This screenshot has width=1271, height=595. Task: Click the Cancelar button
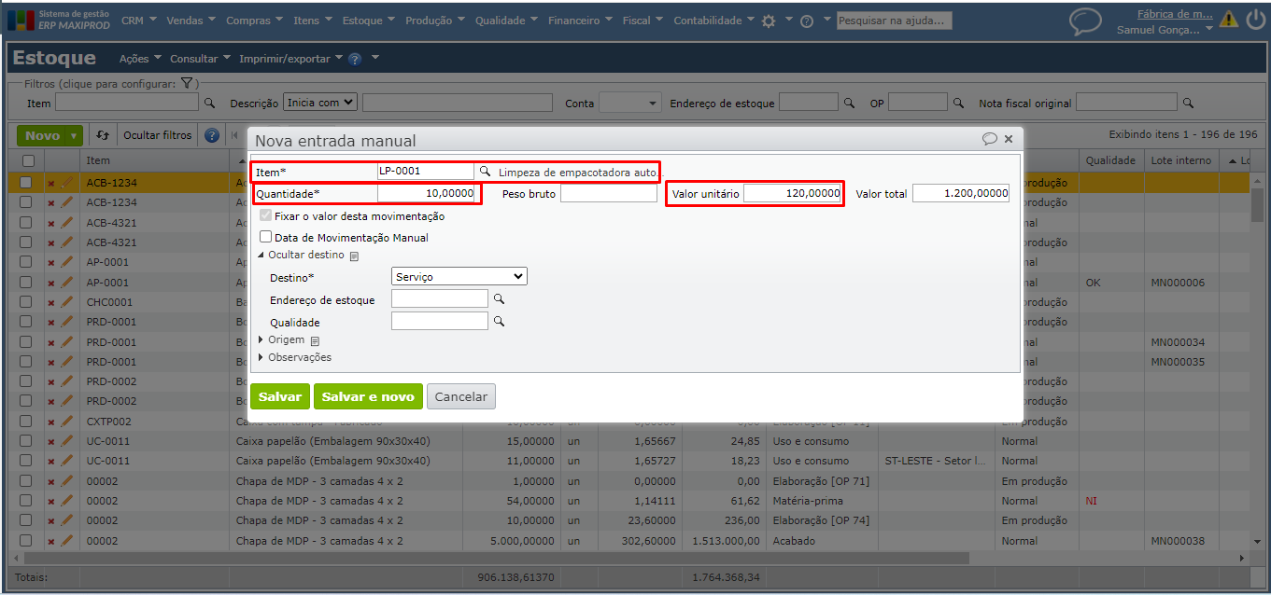click(461, 396)
